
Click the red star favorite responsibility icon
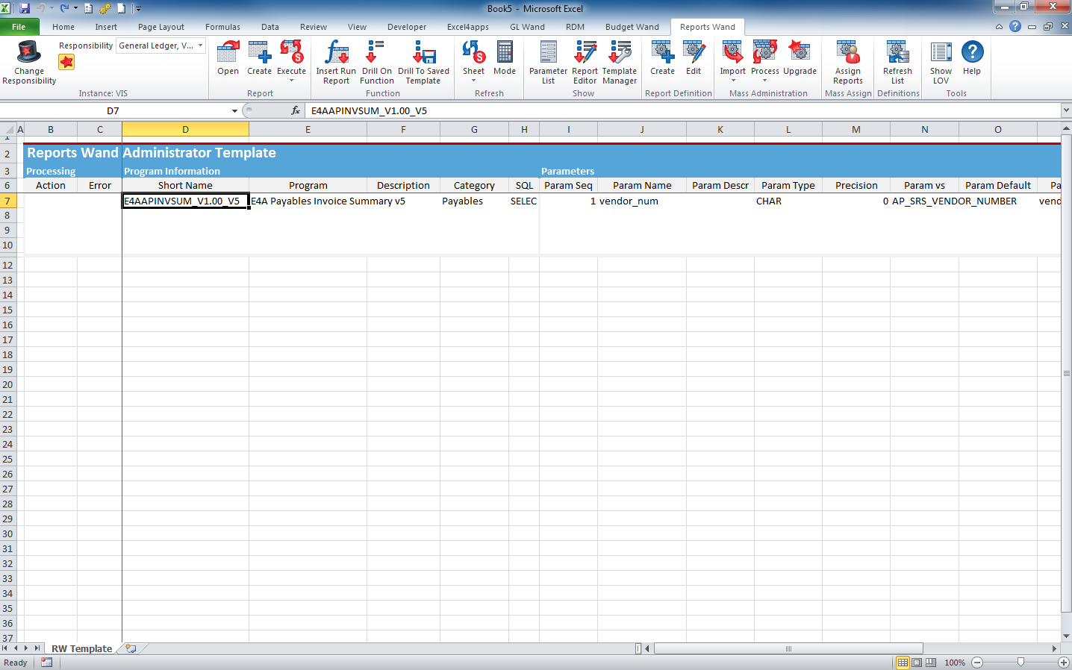(66, 62)
